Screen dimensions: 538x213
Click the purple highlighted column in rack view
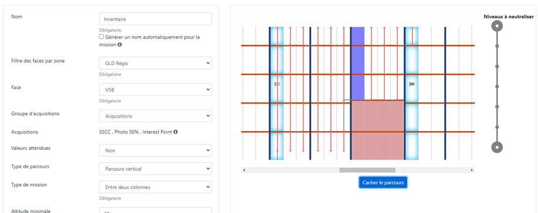(358, 64)
